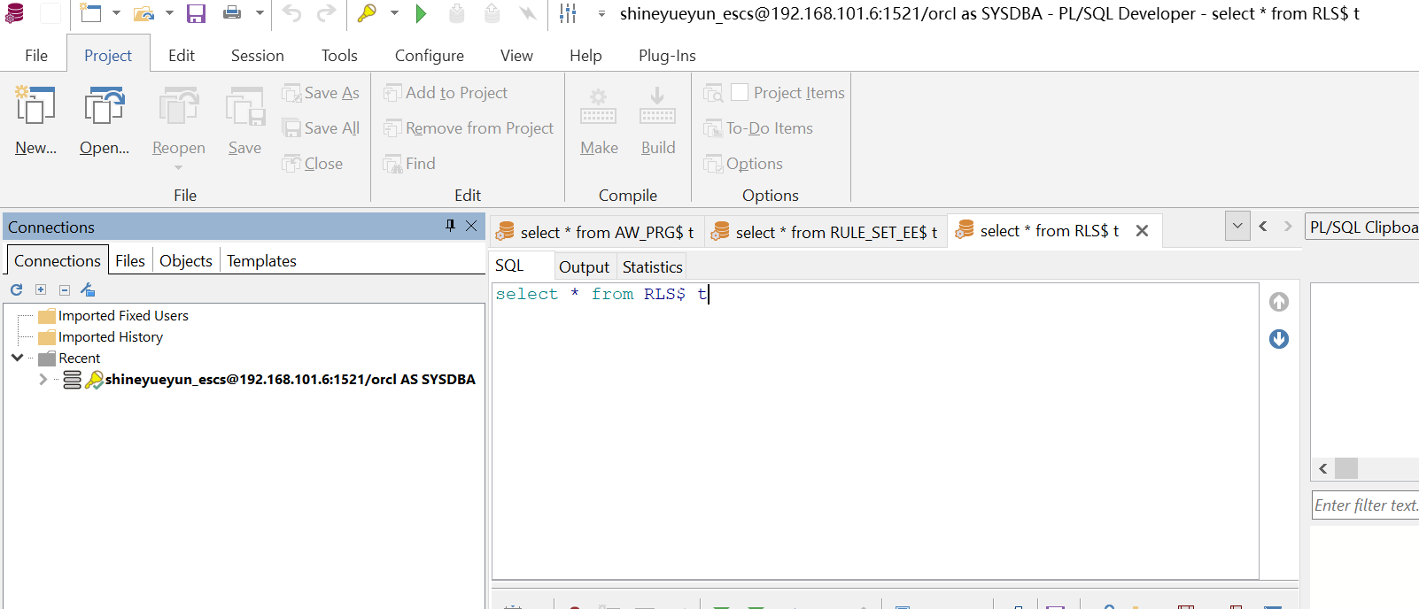The image size is (1419, 609).
Task: Click the connection properties wrench icon
Action: click(x=88, y=289)
